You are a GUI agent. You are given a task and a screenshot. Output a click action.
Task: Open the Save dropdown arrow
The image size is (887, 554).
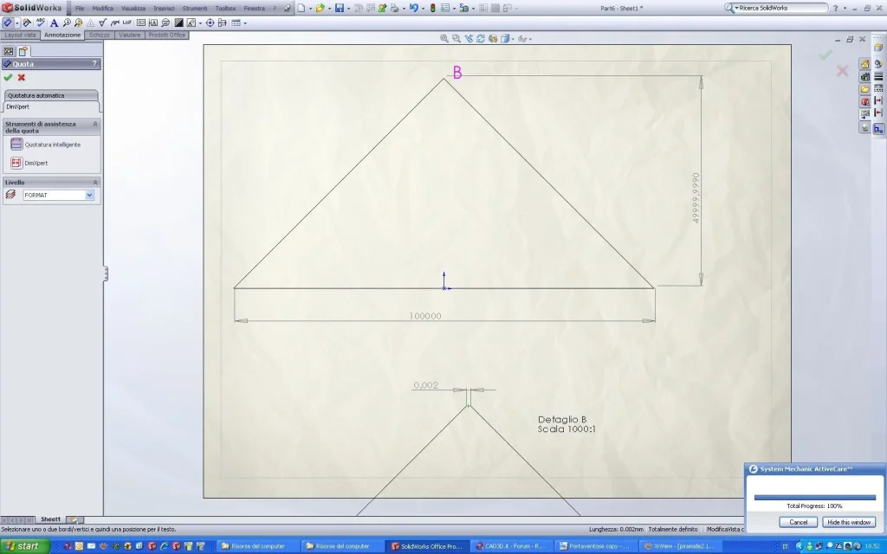point(348,9)
